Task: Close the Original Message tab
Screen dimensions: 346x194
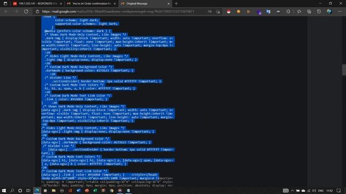Action: (168, 4)
